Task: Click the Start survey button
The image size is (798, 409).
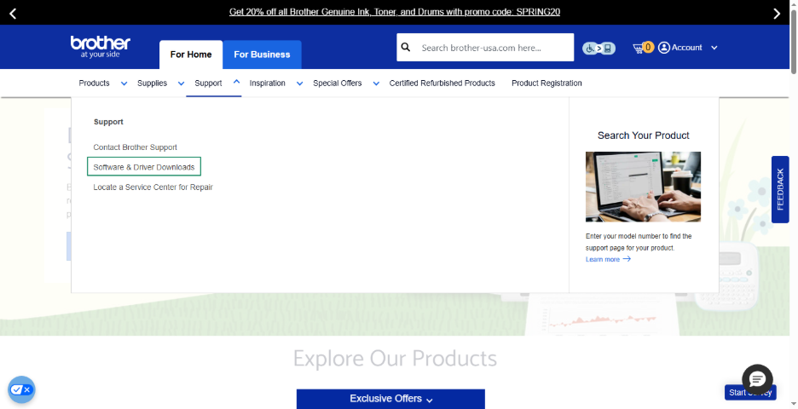Action: [x=750, y=392]
